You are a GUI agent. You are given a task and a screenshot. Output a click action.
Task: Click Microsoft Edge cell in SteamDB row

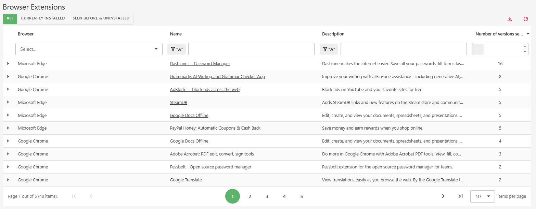click(32, 103)
